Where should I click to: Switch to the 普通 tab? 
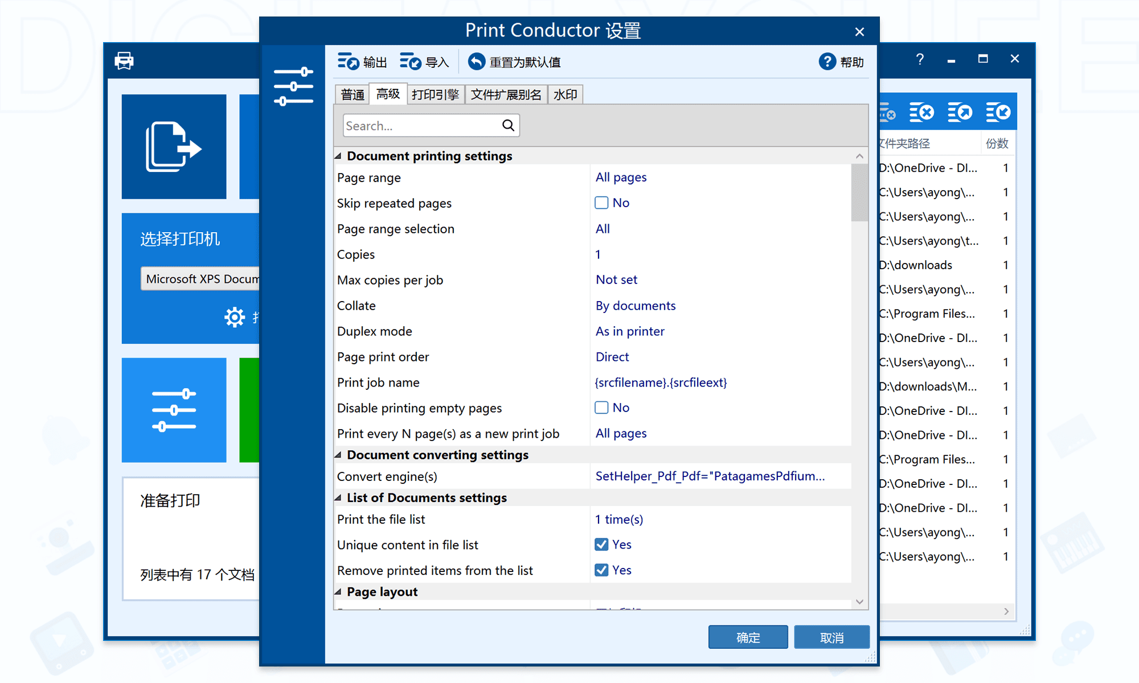point(353,94)
